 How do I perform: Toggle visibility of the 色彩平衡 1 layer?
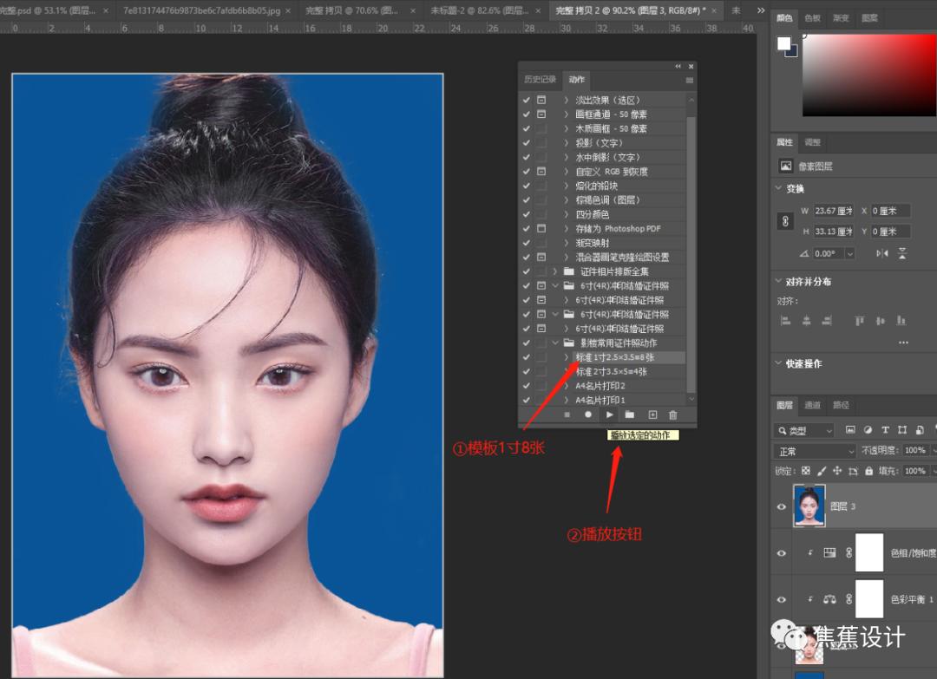click(x=782, y=598)
